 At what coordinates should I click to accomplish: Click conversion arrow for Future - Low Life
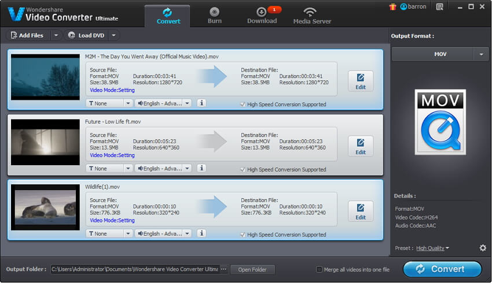pos(212,141)
